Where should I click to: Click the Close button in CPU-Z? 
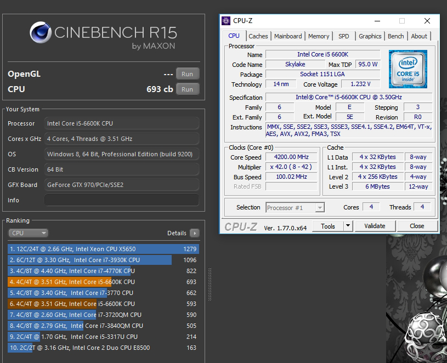pyautogui.click(x=417, y=226)
